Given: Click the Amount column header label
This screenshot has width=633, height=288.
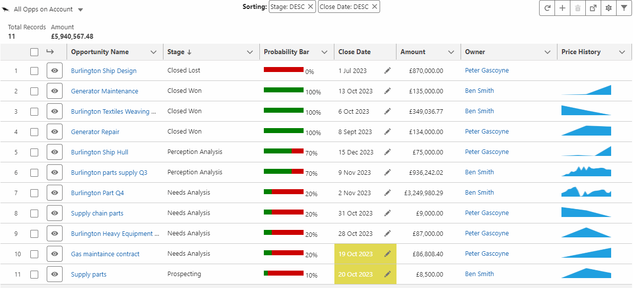Looking at the screenshot, I should coord(413,52).
